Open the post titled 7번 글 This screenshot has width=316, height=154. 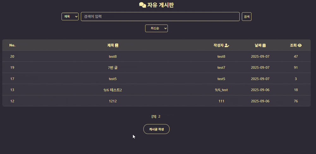[x=113, y=68]
